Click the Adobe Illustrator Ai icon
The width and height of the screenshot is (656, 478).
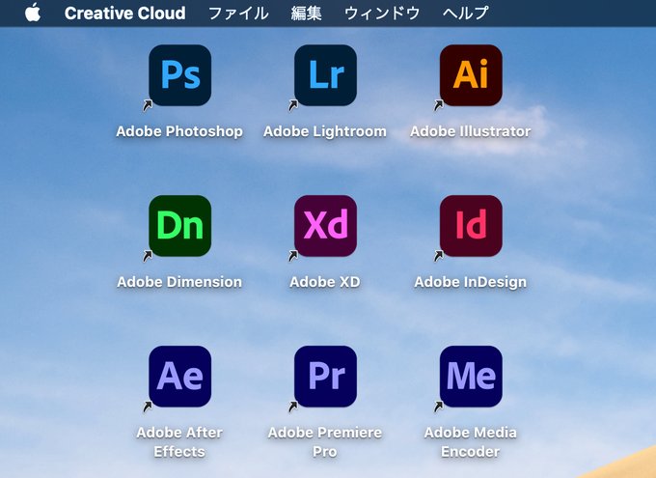pos(471,75)
